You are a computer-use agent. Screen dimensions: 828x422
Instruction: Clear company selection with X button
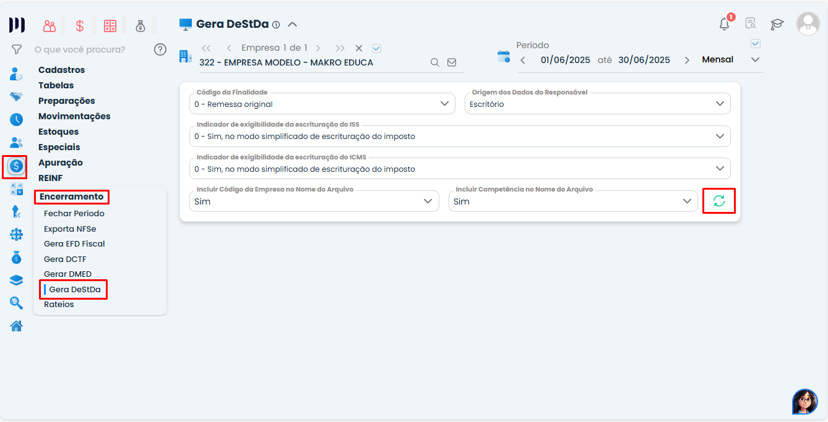click(x=359, y=48)
